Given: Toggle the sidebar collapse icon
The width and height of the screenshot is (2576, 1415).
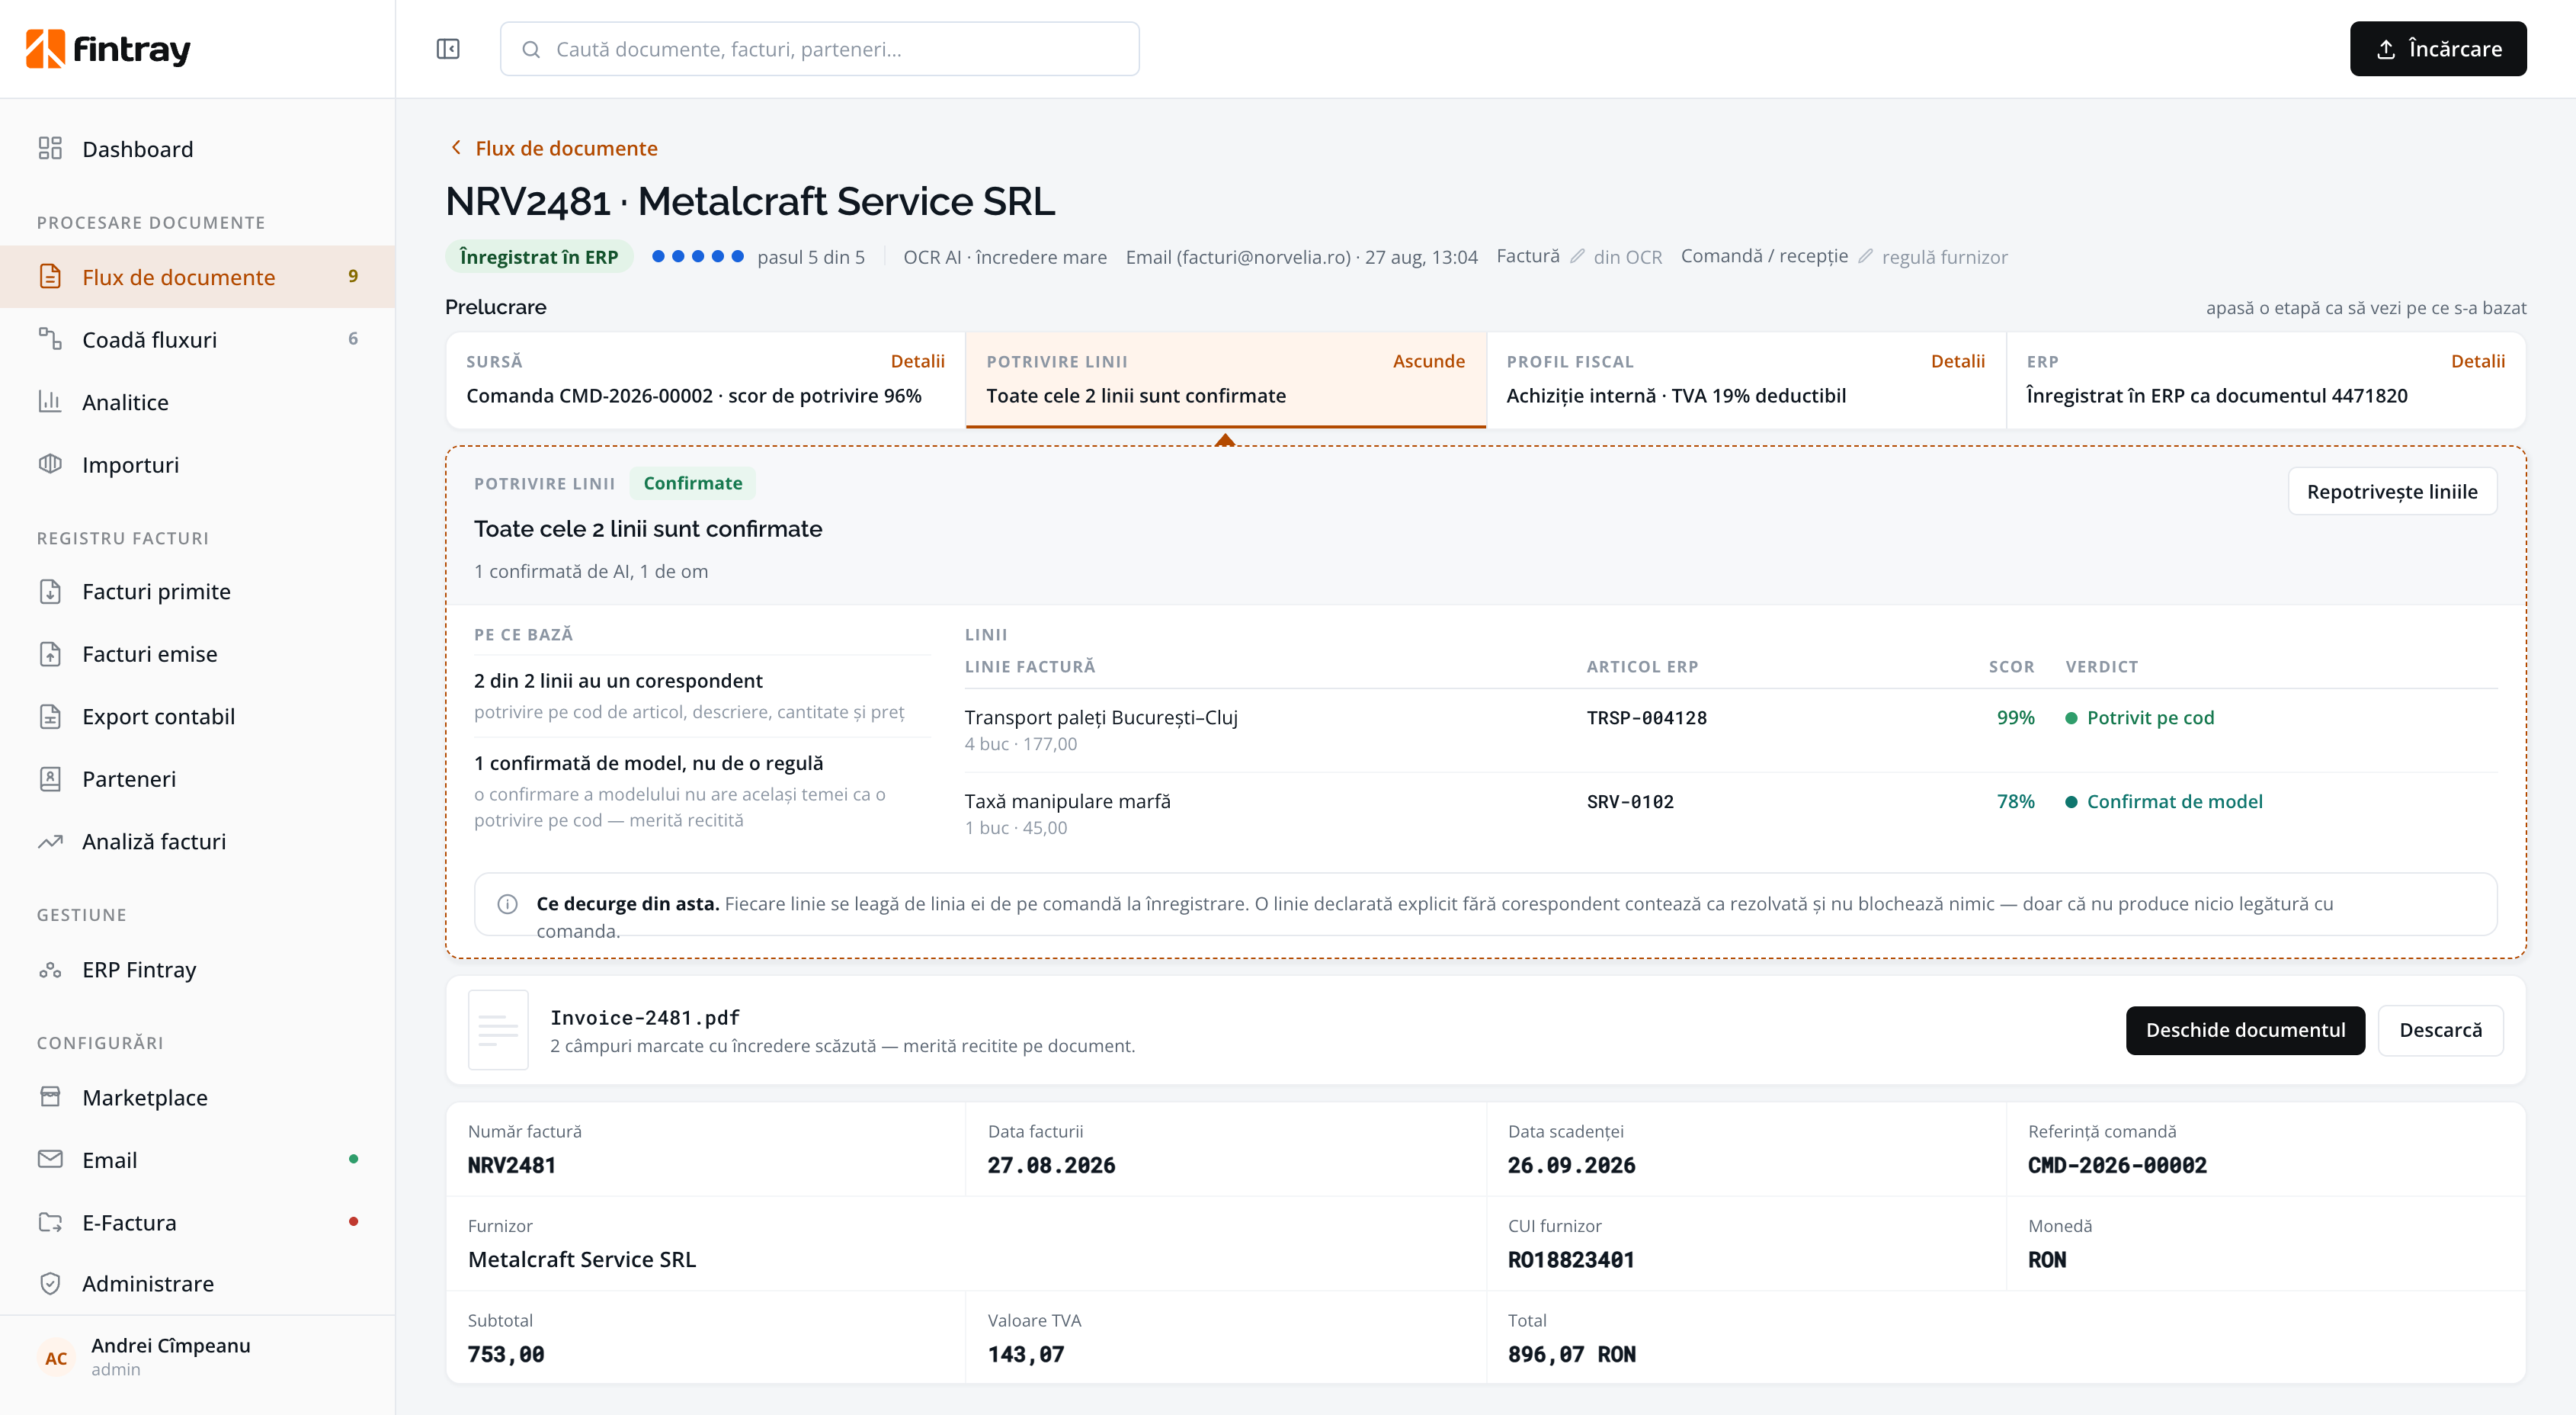Looking at the screenshot, I should point(448,49).
